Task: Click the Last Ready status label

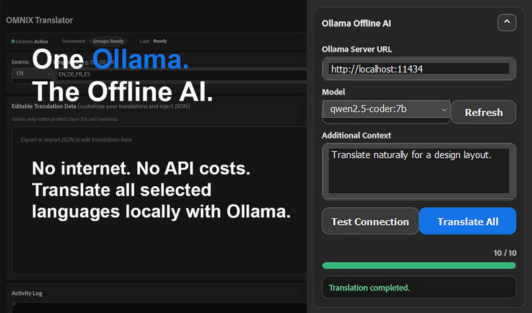Action: 153,41
